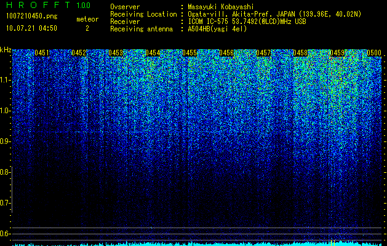This screenshot has height=246, width=387.
Task: Click the ICOM IC-575 receiver value
Action: point(247,22)
